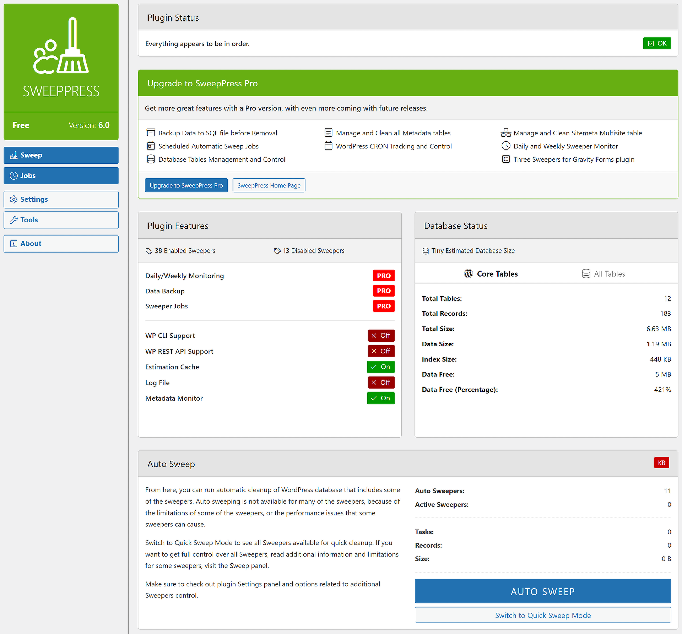Click Total Records value 183
682x634 pixels.
coord(665,314)
